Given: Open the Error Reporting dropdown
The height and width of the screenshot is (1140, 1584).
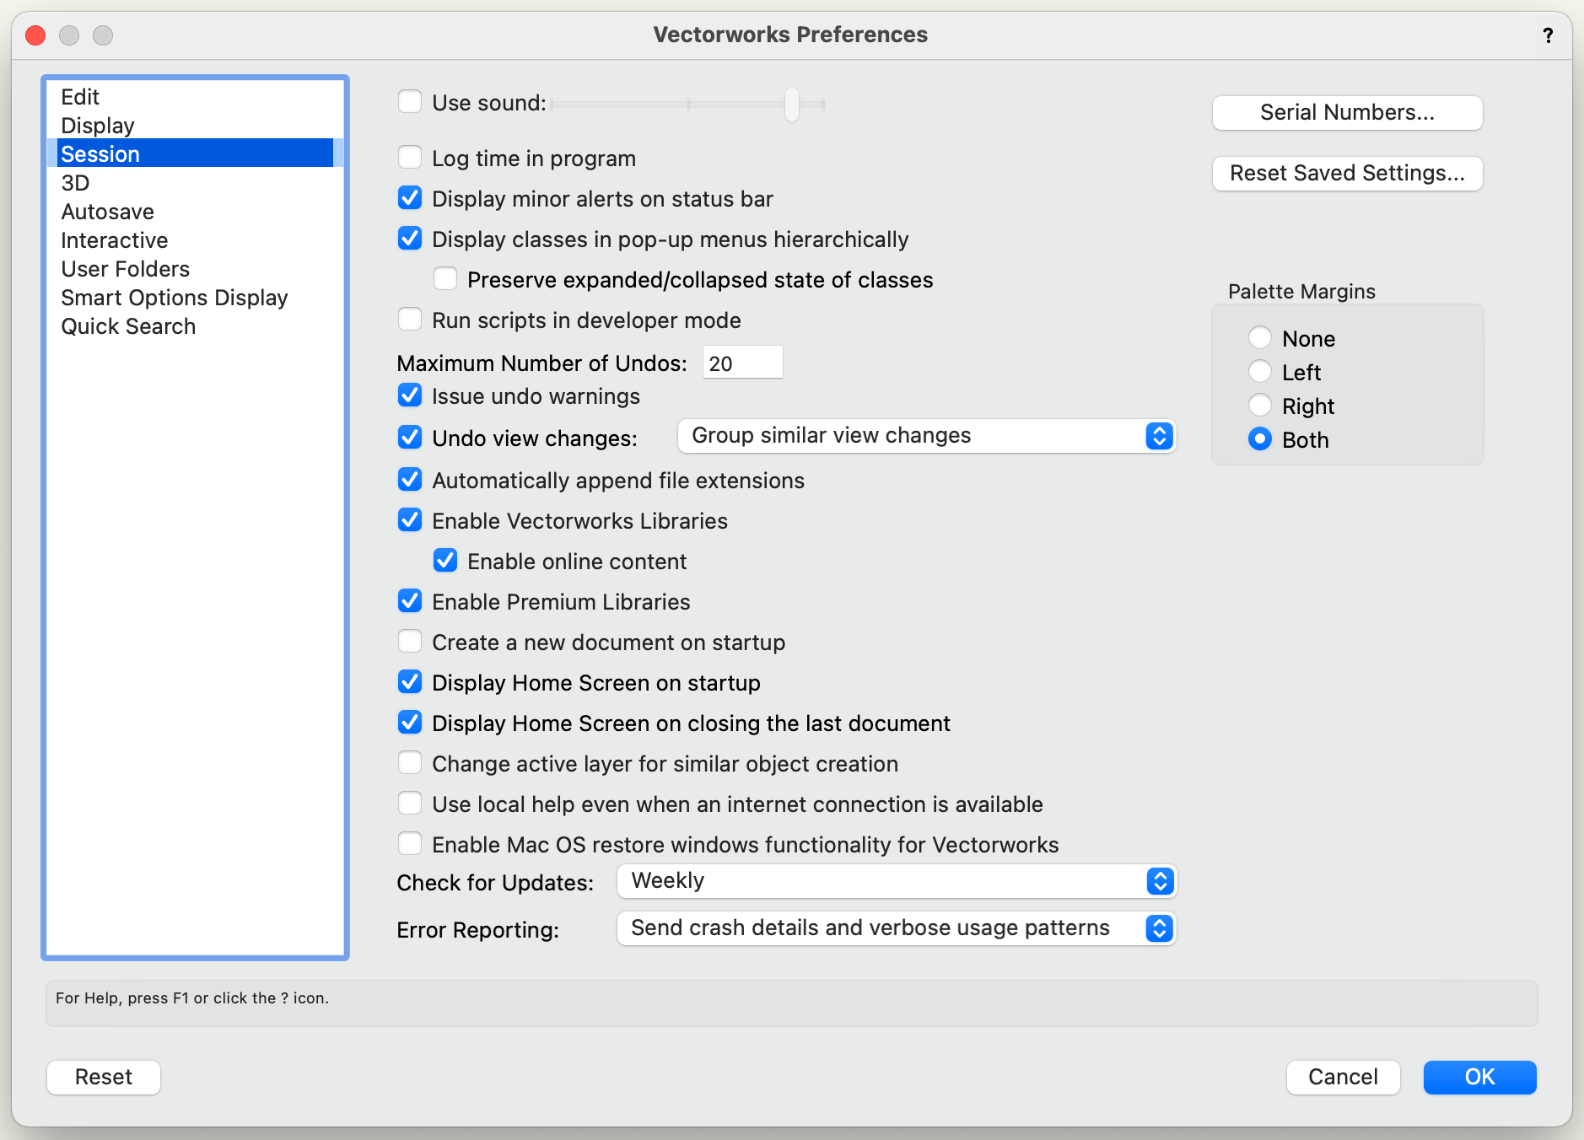Looking at the screenshot, I should click(x=897, y=928).
